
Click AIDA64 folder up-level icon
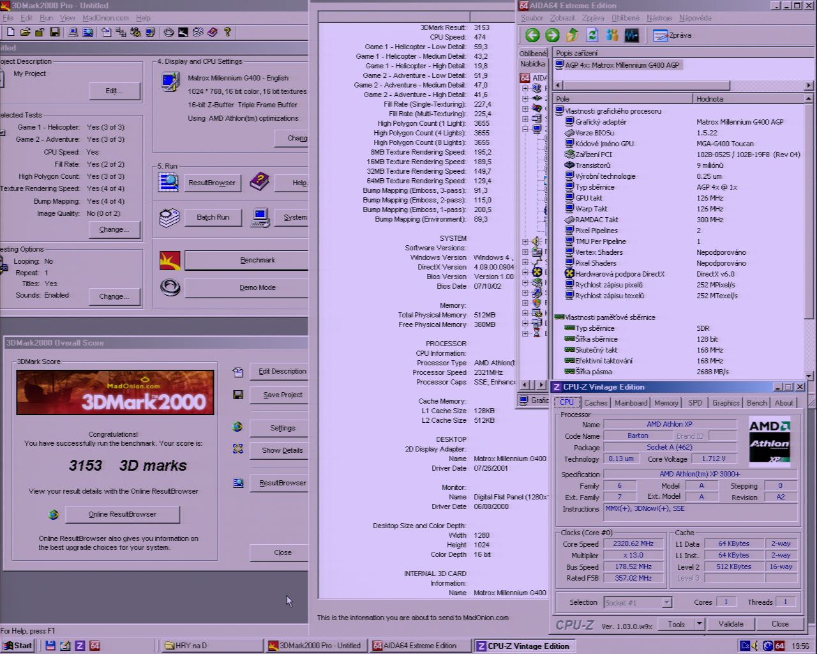click(x=573, y=36)
